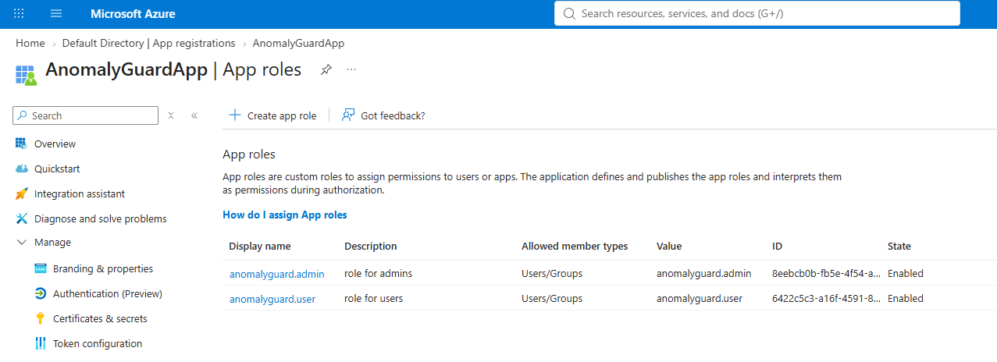Image resolution: width=997 pixels, height=362 pixels.
Task: Collapse the sidebar with the double chevron
Action: (x=194, y=115)
